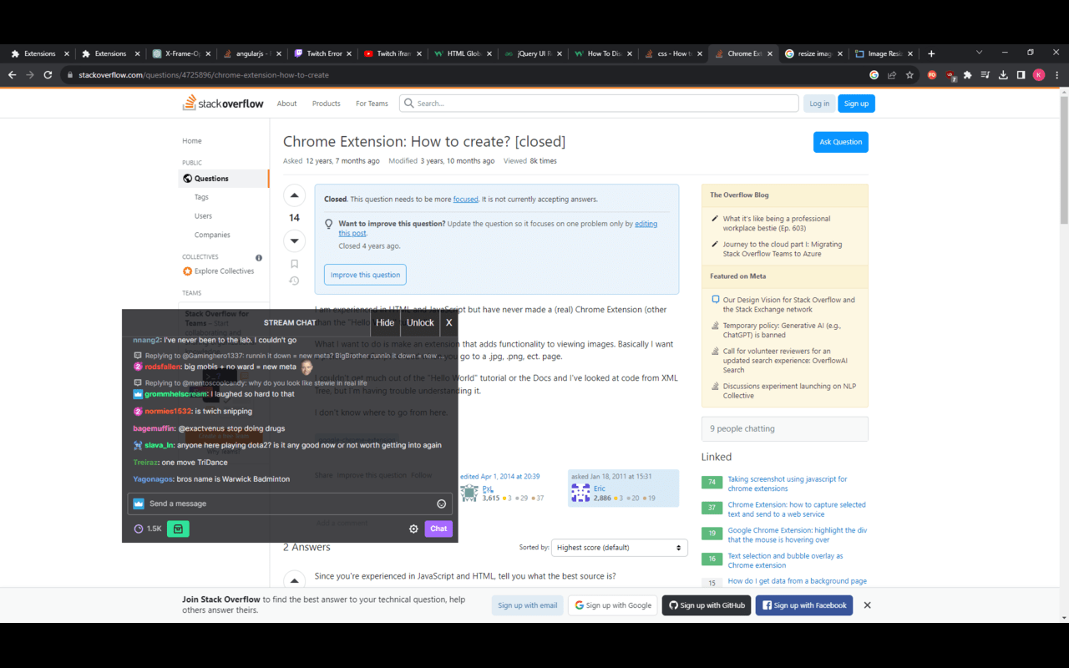1069x668 pixels.
Task: Show question activity via the history icon
Action: coord(294,281)
